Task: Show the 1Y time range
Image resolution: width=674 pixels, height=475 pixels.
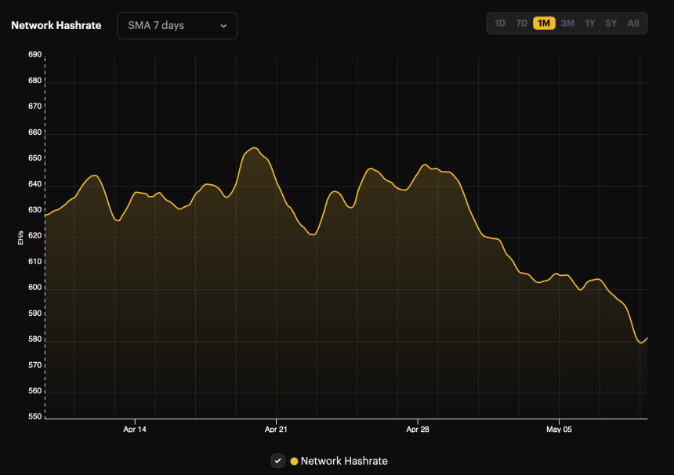Action: [590, 24]
